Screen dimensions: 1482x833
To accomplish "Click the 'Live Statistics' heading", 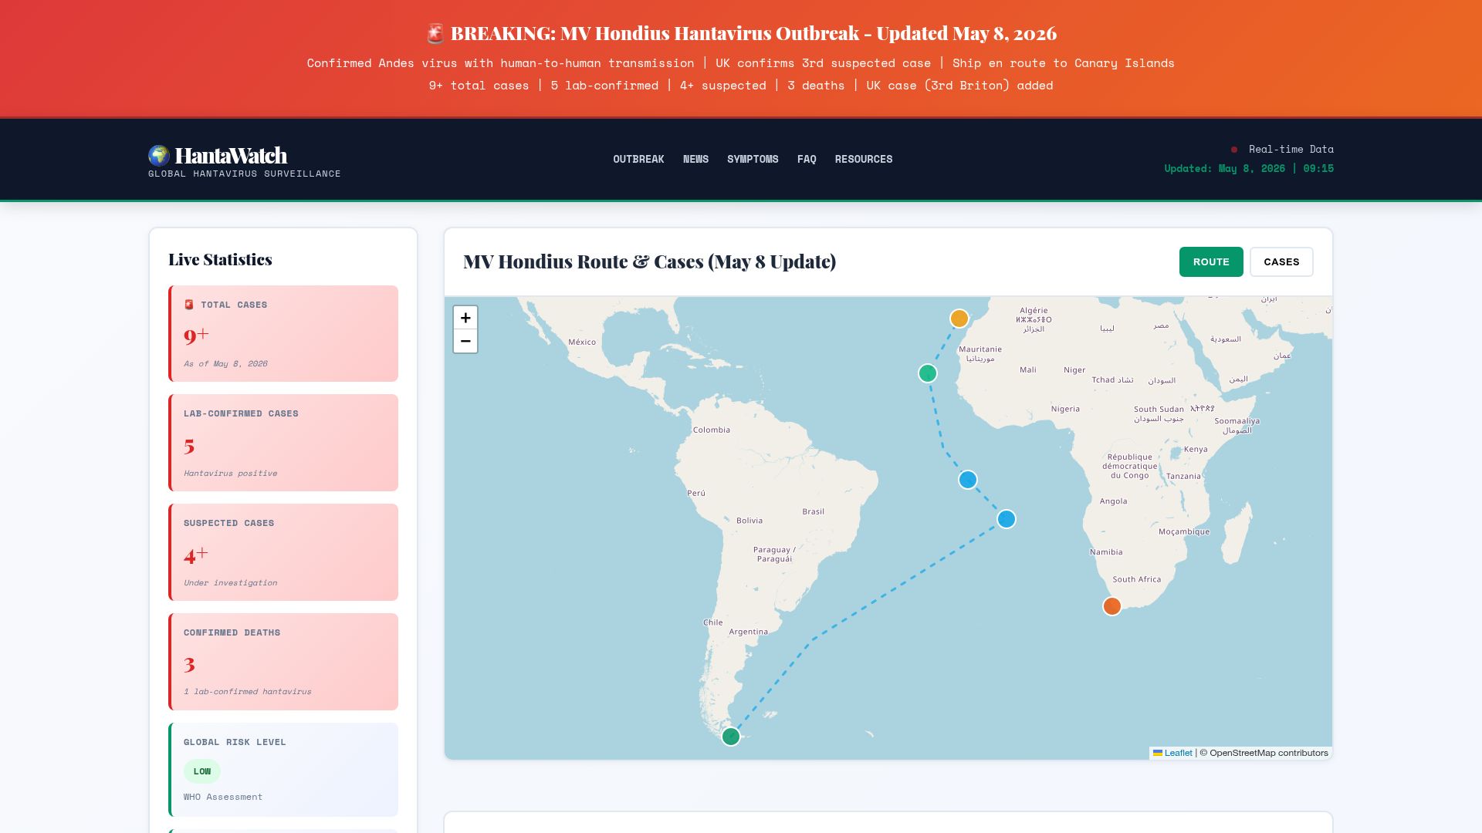I will point(220,259).
